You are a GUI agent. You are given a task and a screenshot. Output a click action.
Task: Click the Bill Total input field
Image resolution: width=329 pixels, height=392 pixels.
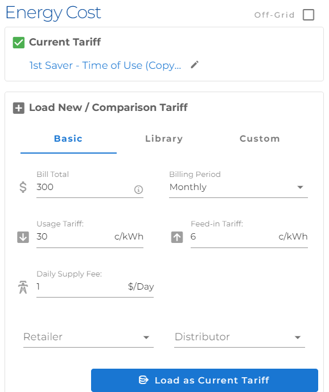[84, 187]
